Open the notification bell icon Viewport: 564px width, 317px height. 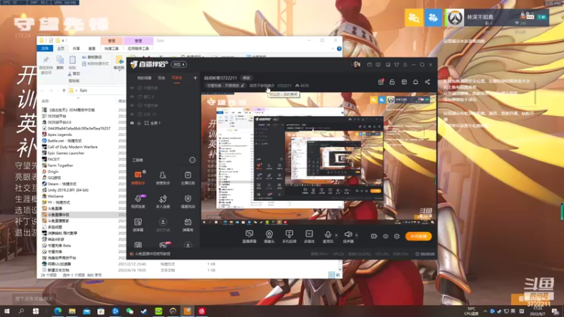(x=415, y=82)
